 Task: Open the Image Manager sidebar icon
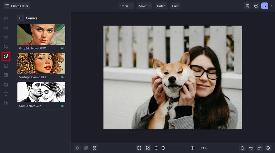(6, 19)
